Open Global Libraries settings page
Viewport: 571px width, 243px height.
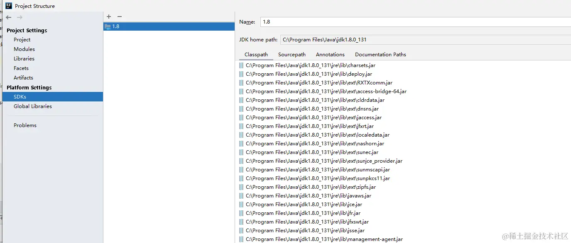tap(33, 106)
